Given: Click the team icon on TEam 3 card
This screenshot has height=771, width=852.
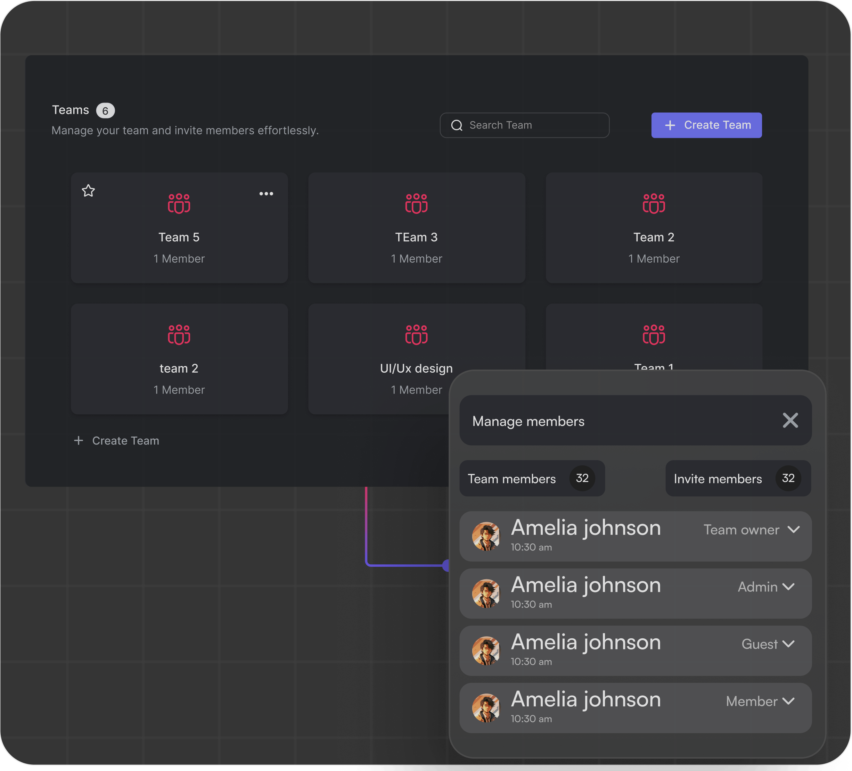Looking at the screenshot, I should click(416, 204).
